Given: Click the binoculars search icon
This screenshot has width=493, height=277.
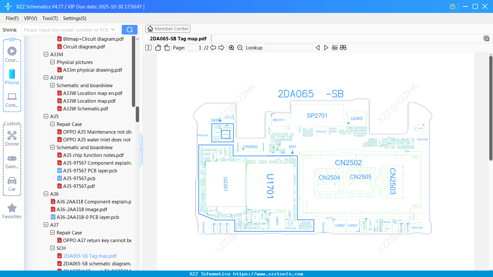Looking at the screenshot, I should click(x=343, y=48).
